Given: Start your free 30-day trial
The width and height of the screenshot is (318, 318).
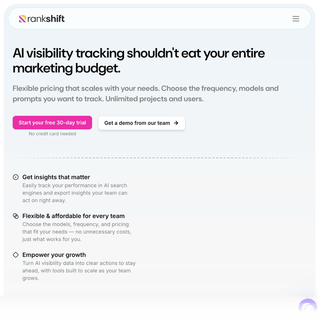Looking at the screenshot, I should point(52,122).
